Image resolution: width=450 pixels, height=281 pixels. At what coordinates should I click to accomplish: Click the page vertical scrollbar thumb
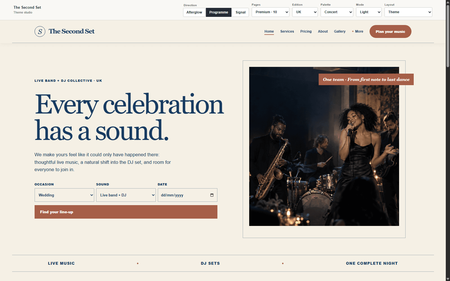click(x=448, y=36)
